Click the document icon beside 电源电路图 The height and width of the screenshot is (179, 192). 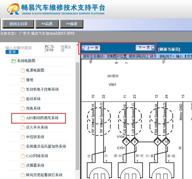(23, 70)
